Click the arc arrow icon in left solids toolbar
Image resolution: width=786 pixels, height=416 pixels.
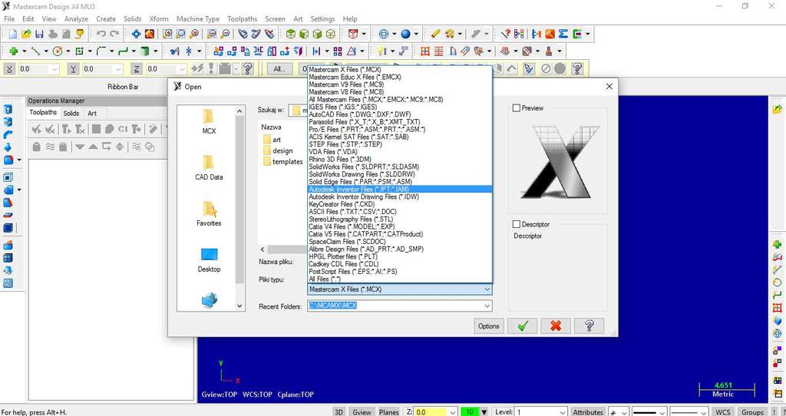coord(8,135)
